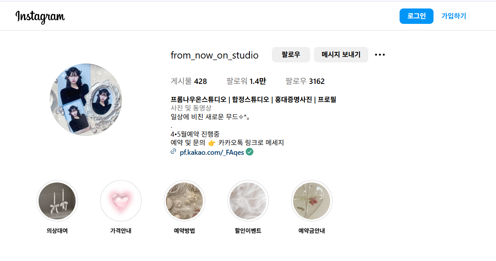The image size is (496, 261).
Task: Click the 게시물 428 posts count
Action: pos(189,81)
